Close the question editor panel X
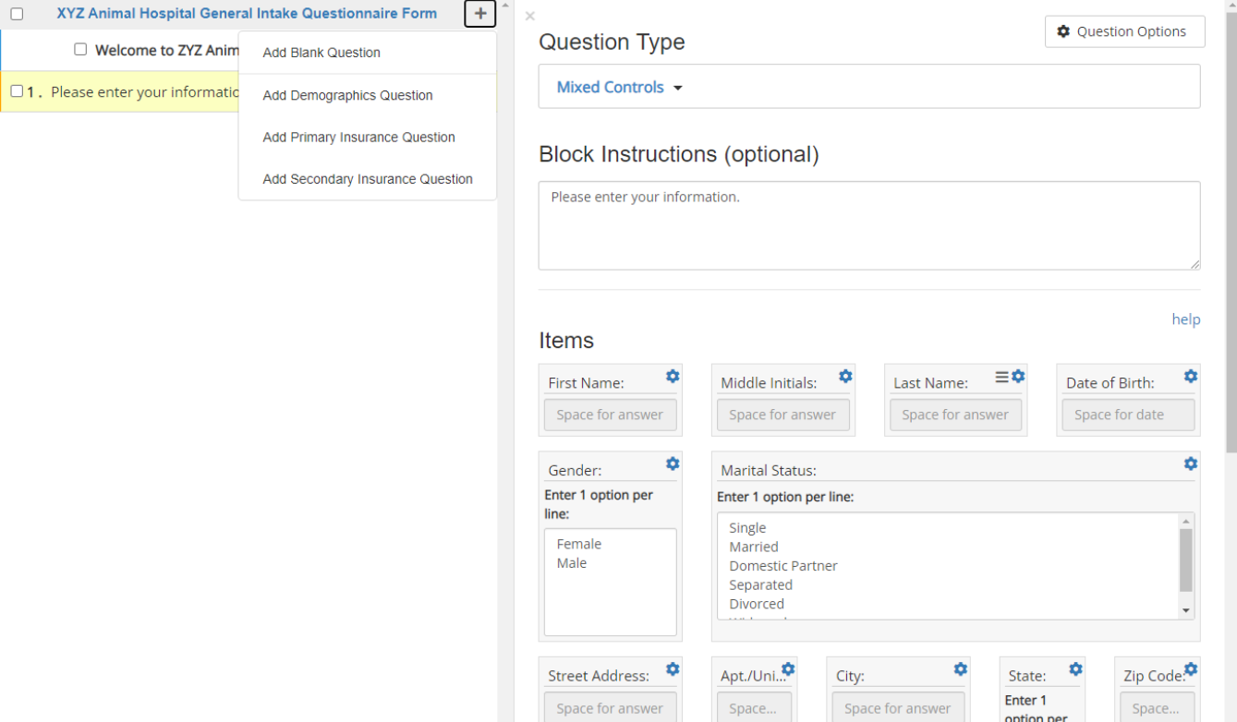This screenshot has height=722, width=1237. [x=529, y=17]
